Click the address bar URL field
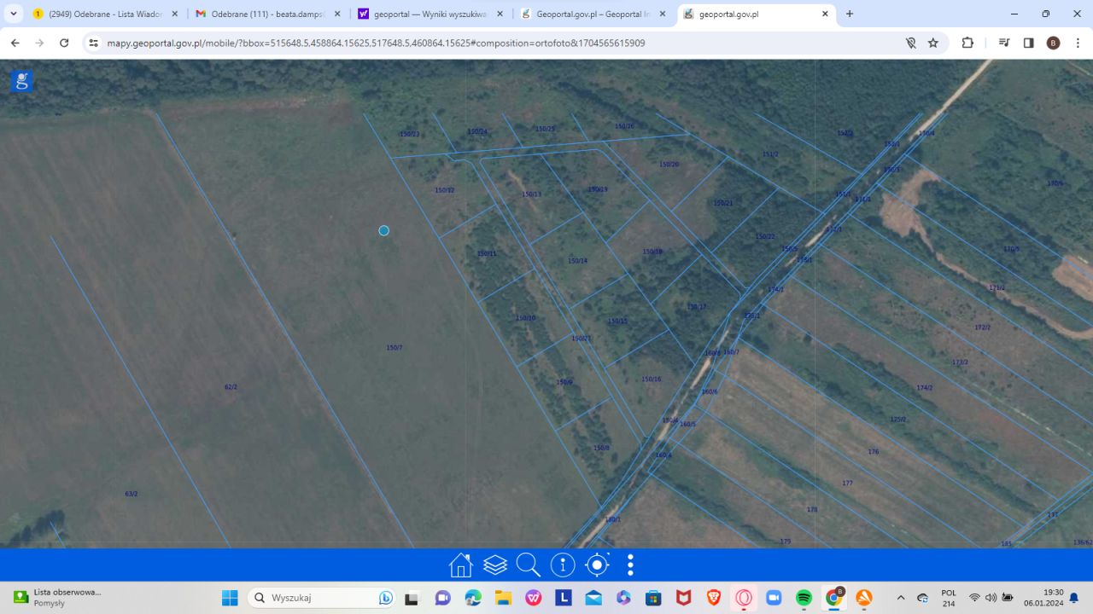This screenshot has height=614, width=1093. tap(495, 43)
